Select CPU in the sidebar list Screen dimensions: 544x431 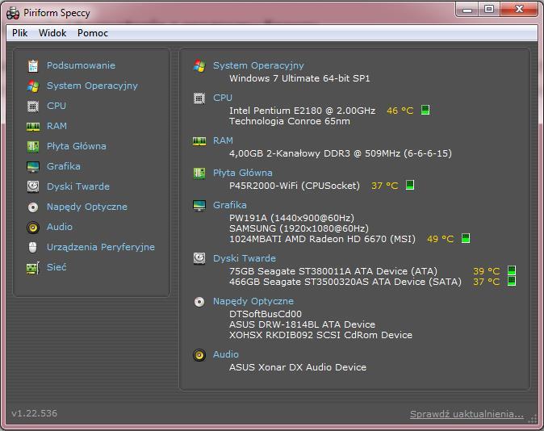[x=56, y=106]
